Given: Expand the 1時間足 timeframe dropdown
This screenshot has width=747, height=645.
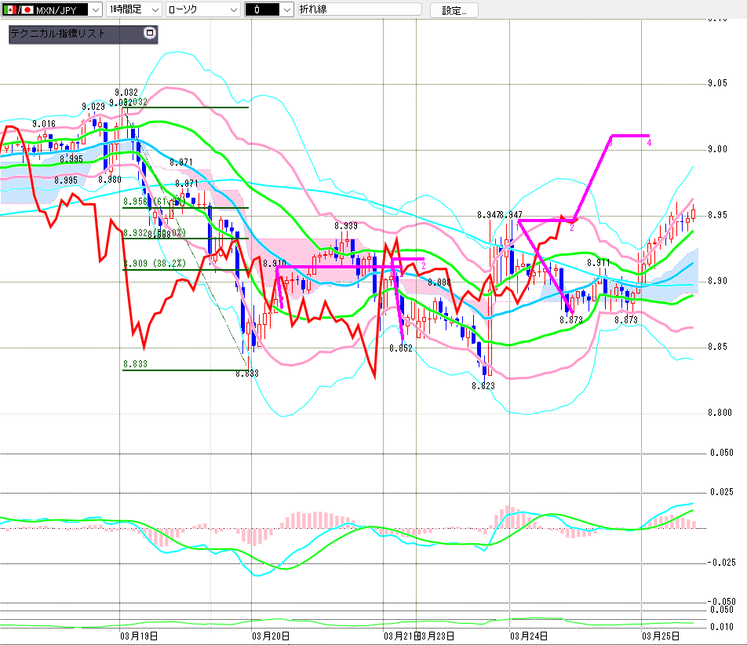Looking at the screenshot, I should [154, 9].
